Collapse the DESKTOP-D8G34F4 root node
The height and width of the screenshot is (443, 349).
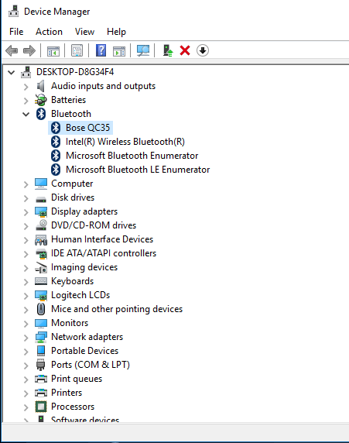(x=12, y=72)
